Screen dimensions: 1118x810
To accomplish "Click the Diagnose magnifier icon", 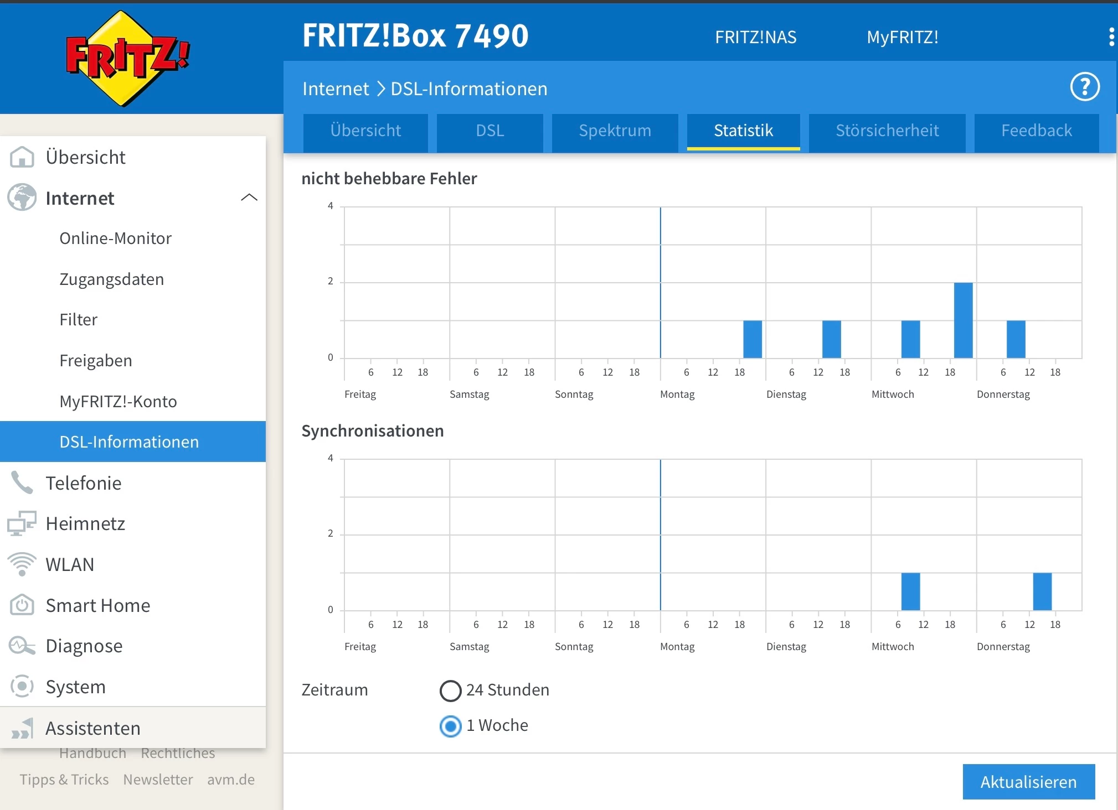I will coord(22,646).
